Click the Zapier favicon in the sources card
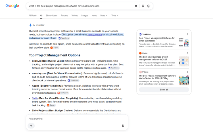 [140, 53]
